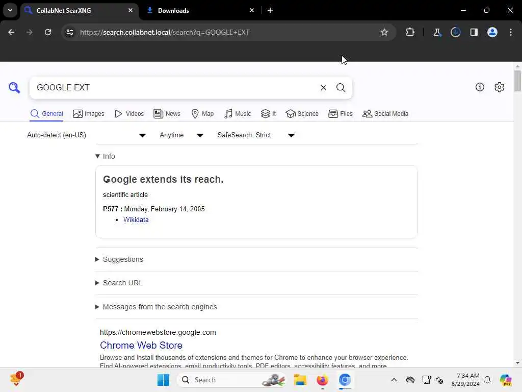Close the CollabNet SearXNG tab
Image resolution: width=522 pixels, height=392 pixels.
[130, 10]
